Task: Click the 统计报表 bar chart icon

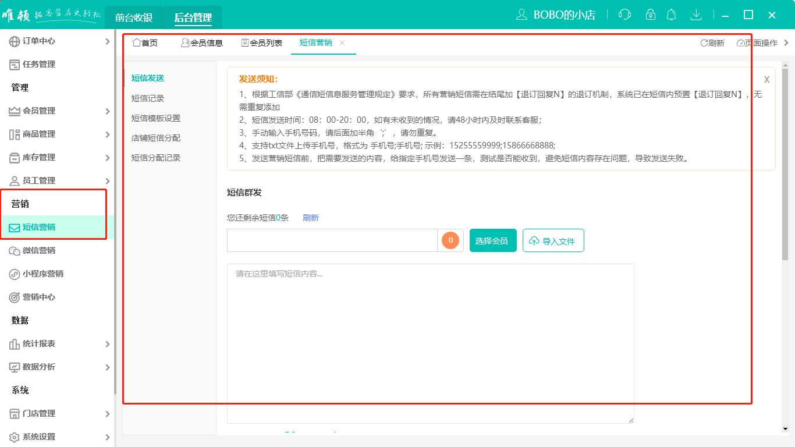Action: [15, 344]
